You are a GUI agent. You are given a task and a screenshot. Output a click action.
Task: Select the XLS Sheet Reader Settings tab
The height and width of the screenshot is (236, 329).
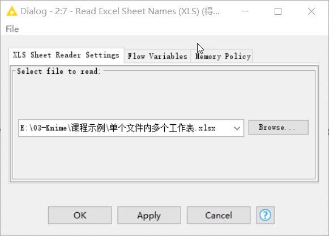66,55
